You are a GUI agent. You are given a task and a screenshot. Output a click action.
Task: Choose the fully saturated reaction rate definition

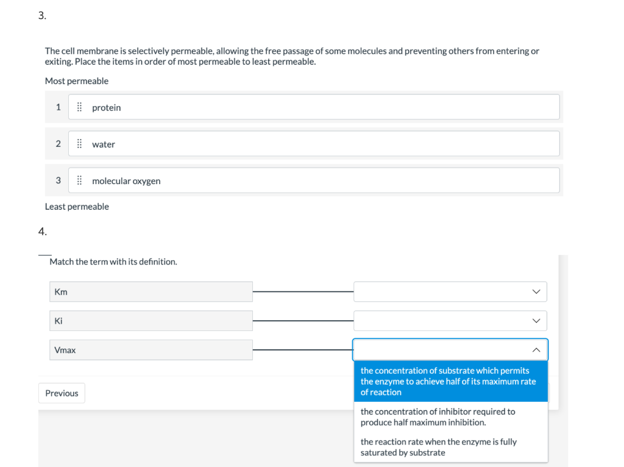[x=450, y=447]
